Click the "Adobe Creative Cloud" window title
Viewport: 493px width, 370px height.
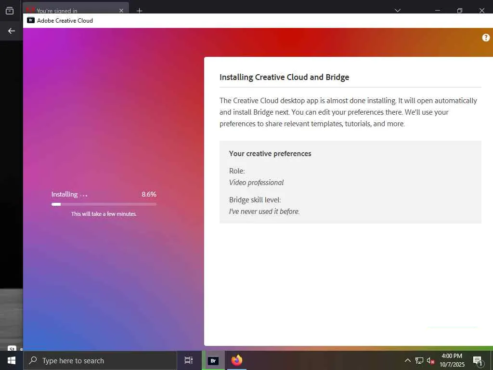point(65,20)
